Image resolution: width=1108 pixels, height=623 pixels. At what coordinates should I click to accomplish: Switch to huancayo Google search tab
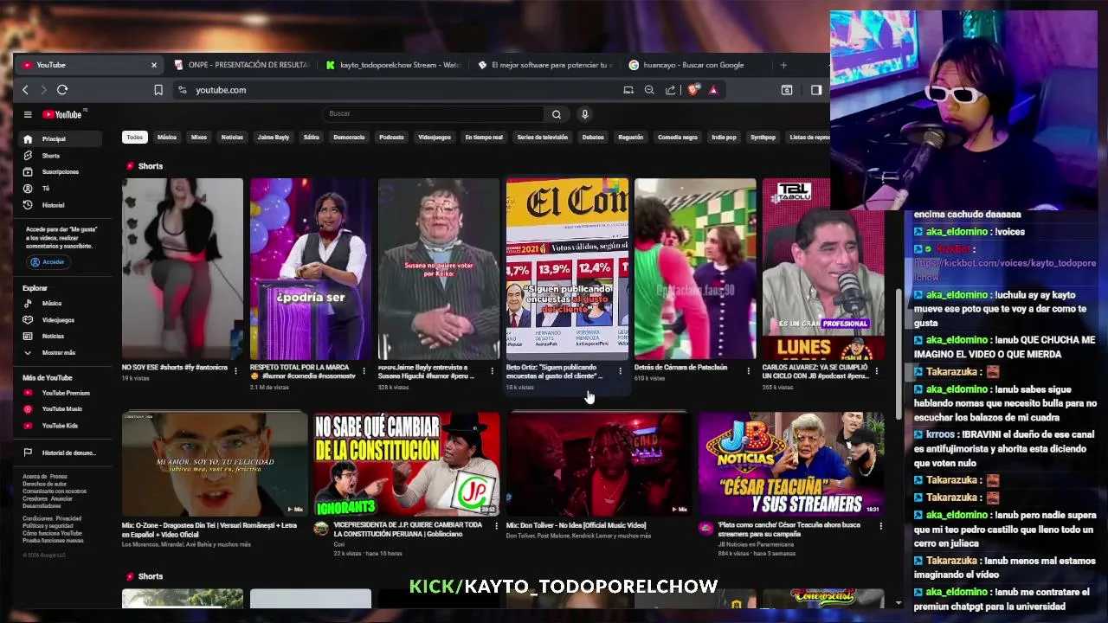click(697, 65)
